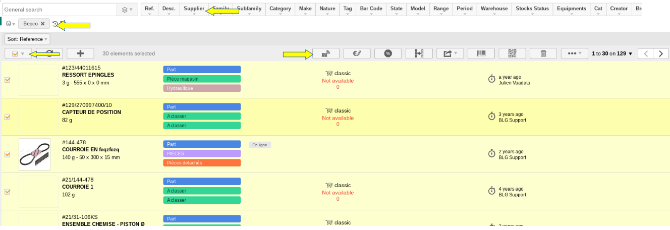The height and width of the screenshot is (230, 670).
Task: Open the euro price edit tool
Action: 357,53
